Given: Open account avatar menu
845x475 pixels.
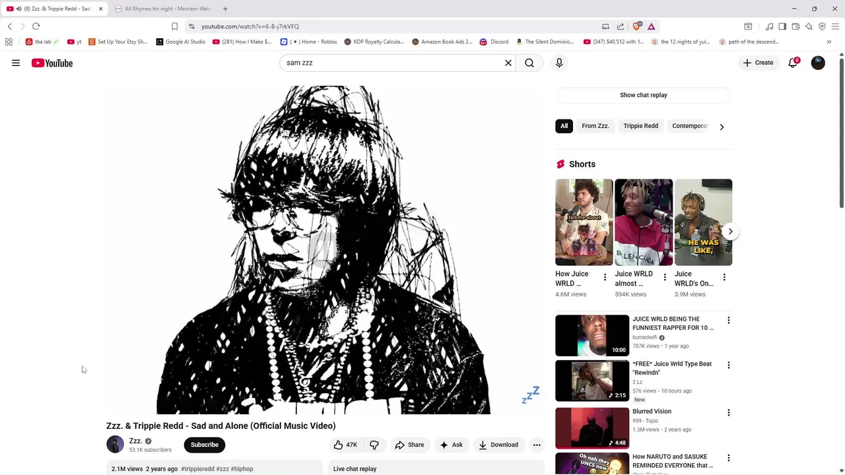Looking at the screenshot, I should coord(818,63).
